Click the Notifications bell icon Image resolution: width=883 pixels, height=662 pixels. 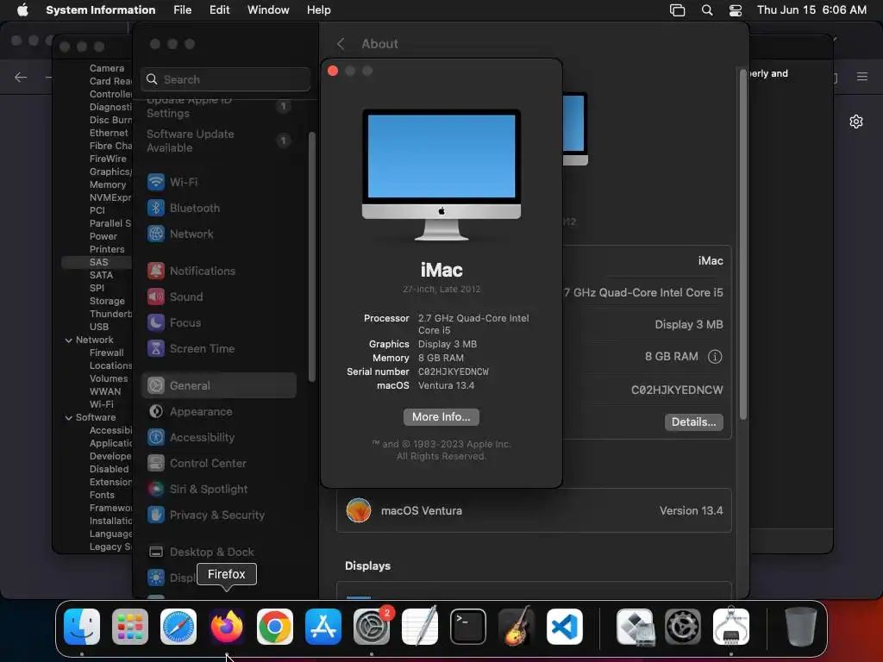pyautogui.click(x=156, y=272)
